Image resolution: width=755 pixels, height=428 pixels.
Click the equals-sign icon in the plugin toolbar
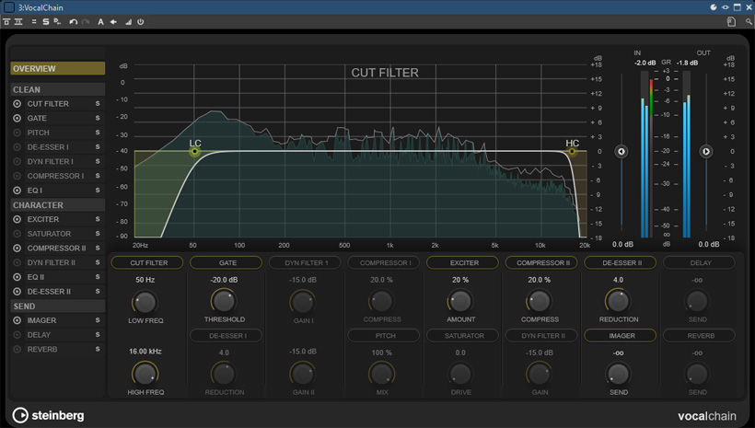point(34,22)
